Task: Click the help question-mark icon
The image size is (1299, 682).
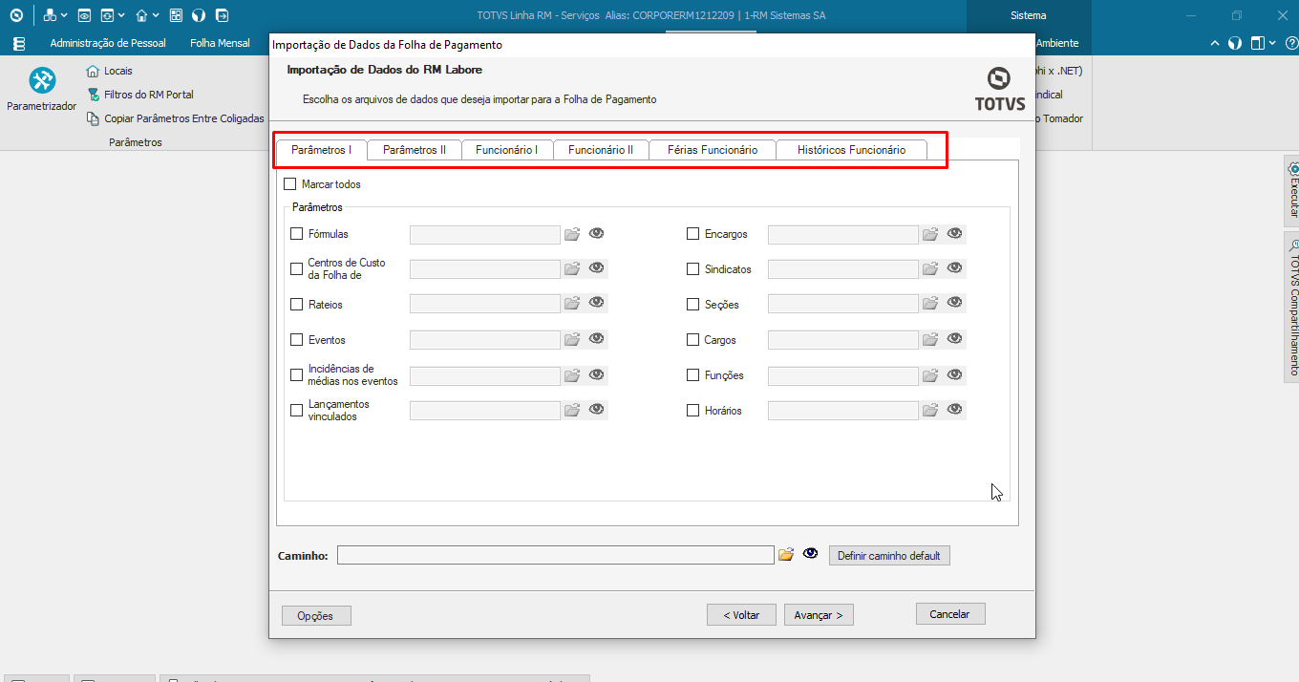Action: pos(1291,43)
